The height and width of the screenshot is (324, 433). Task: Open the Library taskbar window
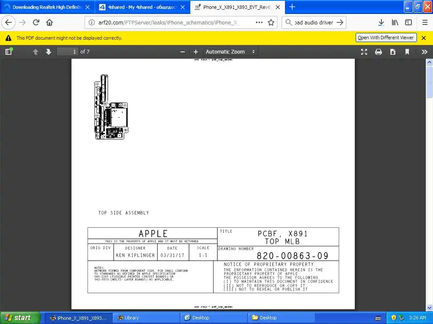[x=146, y=318]
